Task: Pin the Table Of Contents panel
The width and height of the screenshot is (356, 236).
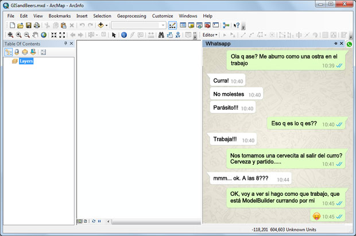Action: [65, 43]
